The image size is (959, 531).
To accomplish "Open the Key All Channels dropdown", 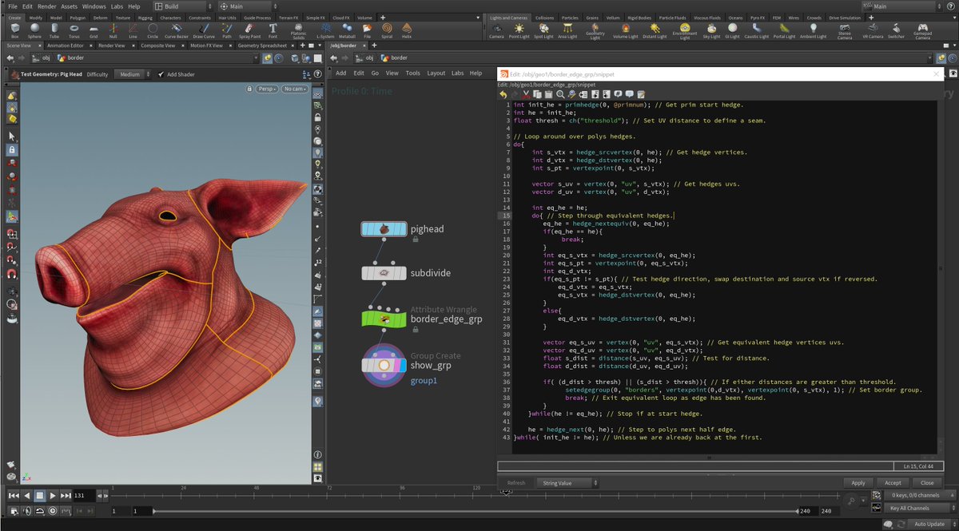I will tap(919, 508).
